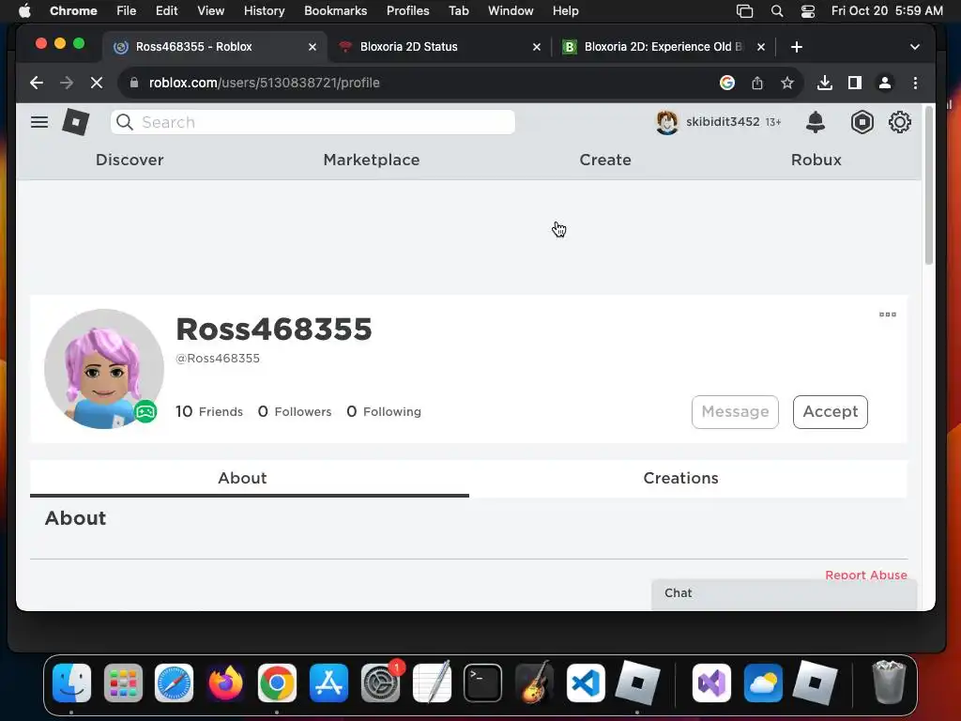View the site lock information

point(134,83)
